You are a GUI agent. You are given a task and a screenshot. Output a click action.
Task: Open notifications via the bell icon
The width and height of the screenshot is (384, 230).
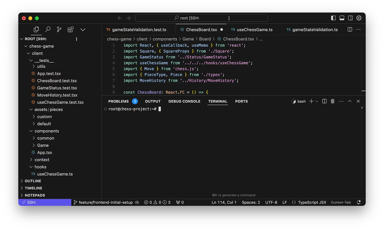[359, 202]
